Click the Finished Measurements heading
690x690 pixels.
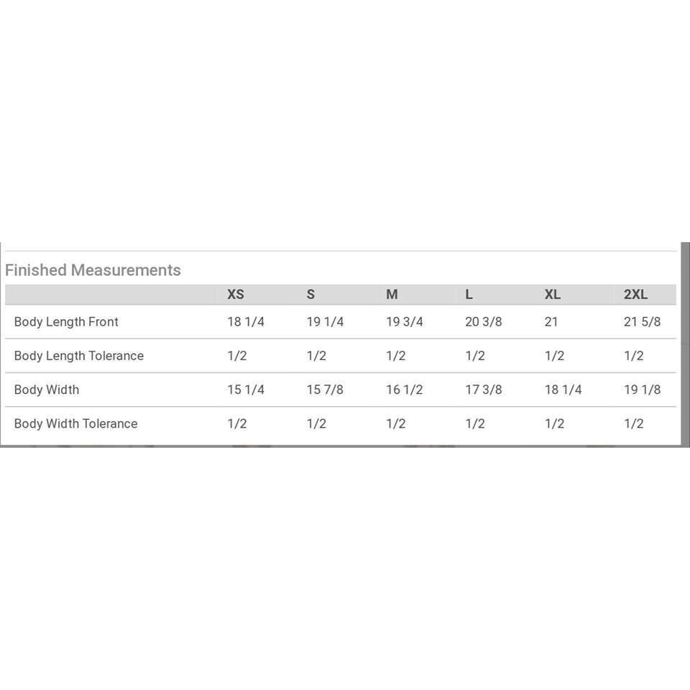click(93, 270)
